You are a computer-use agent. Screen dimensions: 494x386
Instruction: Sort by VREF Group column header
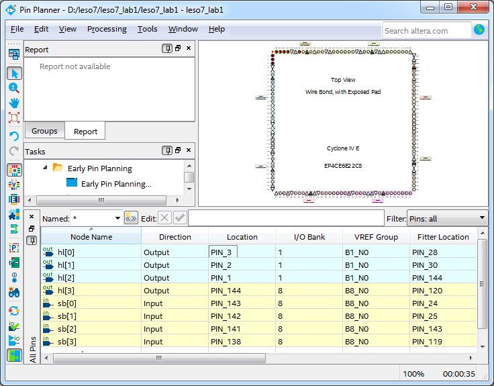coord(376,237)
